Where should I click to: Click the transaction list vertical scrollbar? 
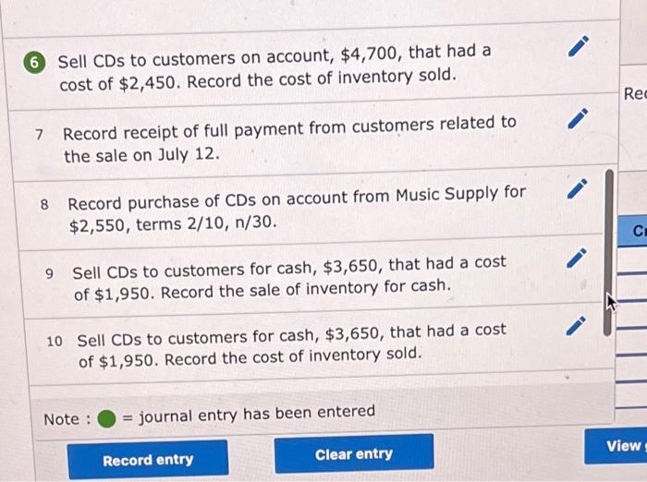tap(608, 252)
